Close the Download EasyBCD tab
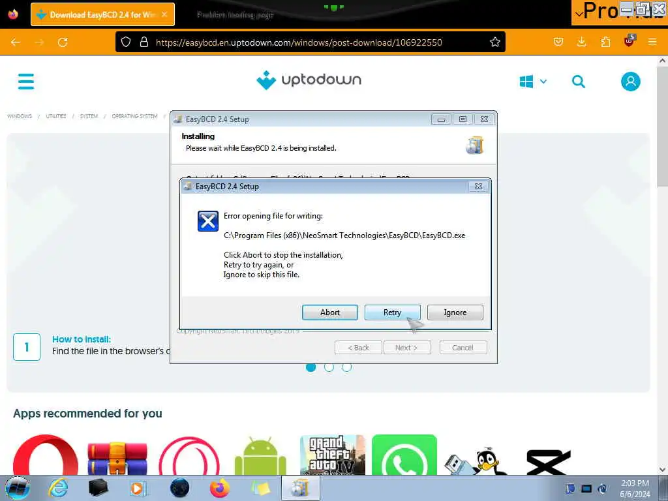Image resolution: width=668 pixels, height=501 pixels. pyautogui.click(x=164, y=14)
